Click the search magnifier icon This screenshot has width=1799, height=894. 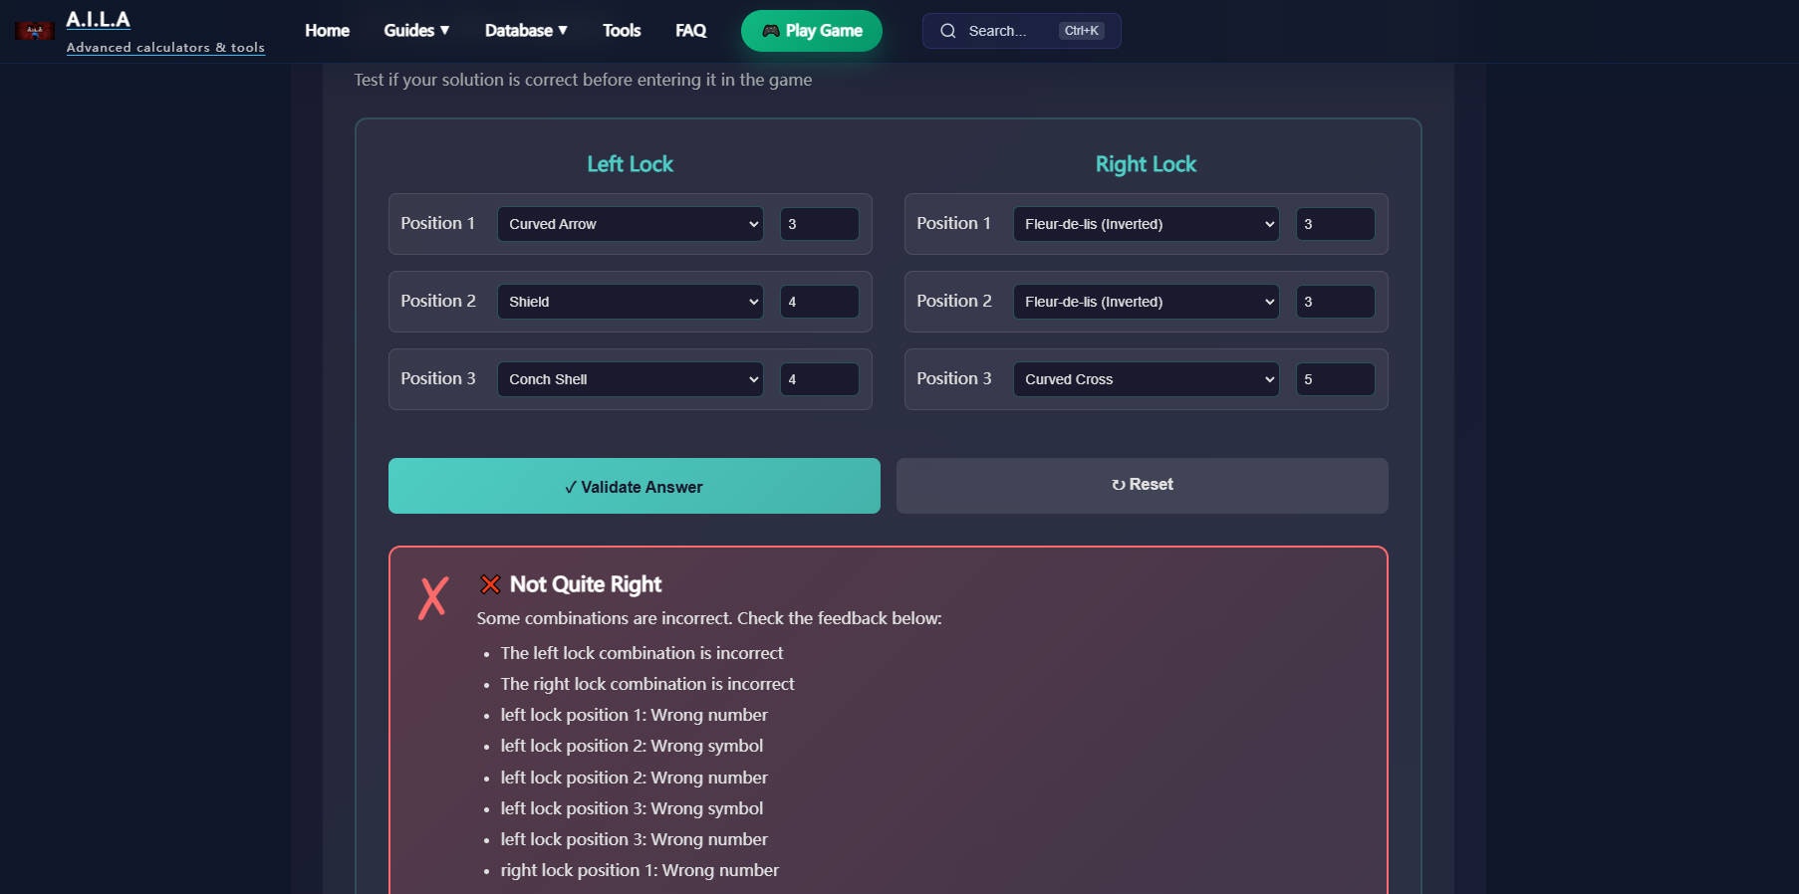pos(948,31)
